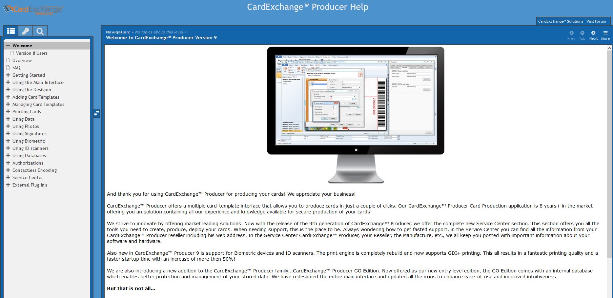This screenshot has width=613, height=298.
Task: Click the 'CardExchange™ Producer Help' header title
Action: point(308,7)
